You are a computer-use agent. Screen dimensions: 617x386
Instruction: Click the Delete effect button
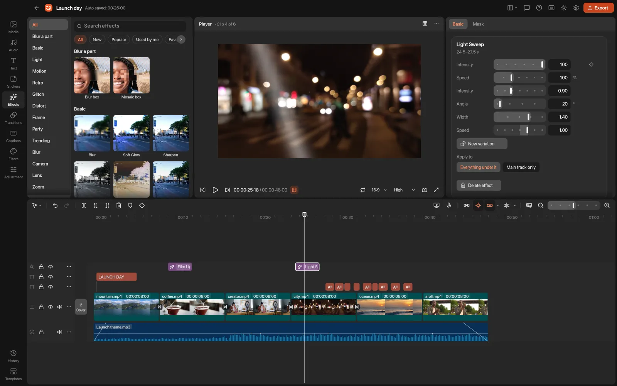479,185
